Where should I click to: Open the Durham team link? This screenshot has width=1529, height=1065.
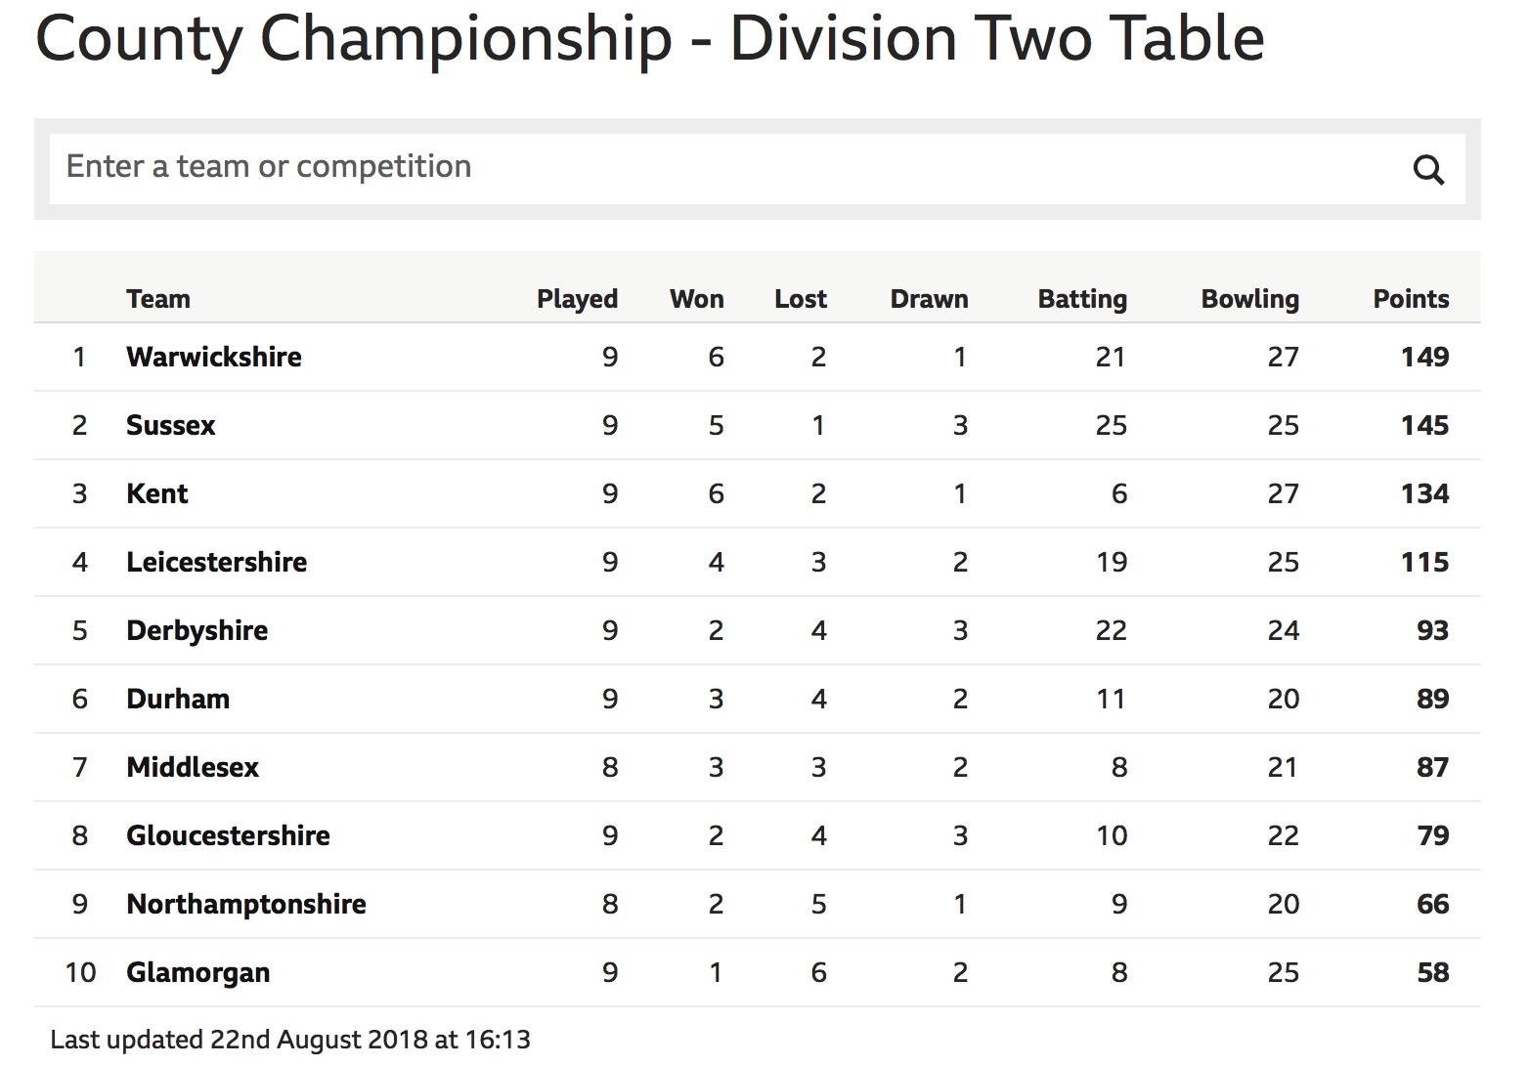(178, 699)
